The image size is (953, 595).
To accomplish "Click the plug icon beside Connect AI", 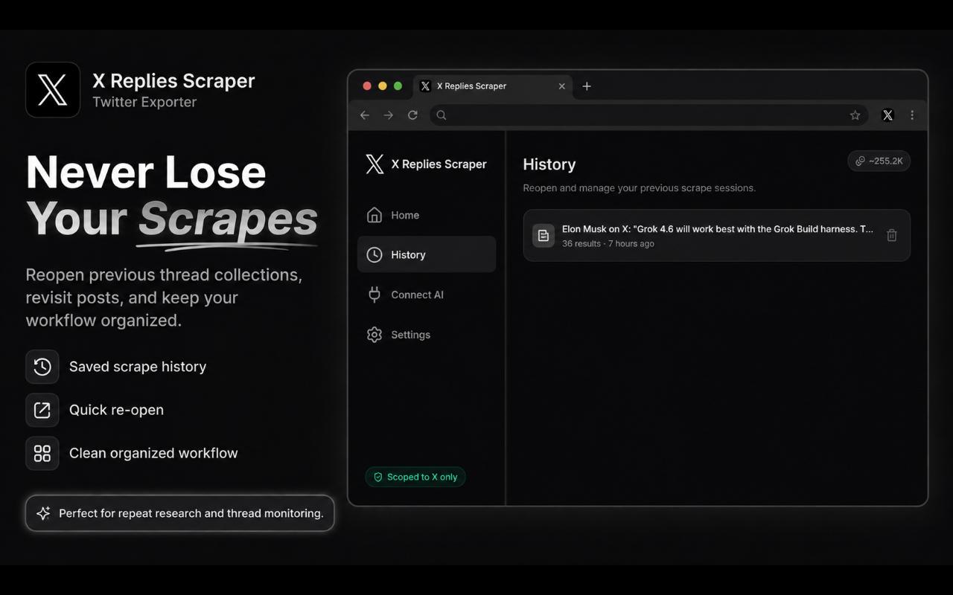I will (x=374, y=295).
